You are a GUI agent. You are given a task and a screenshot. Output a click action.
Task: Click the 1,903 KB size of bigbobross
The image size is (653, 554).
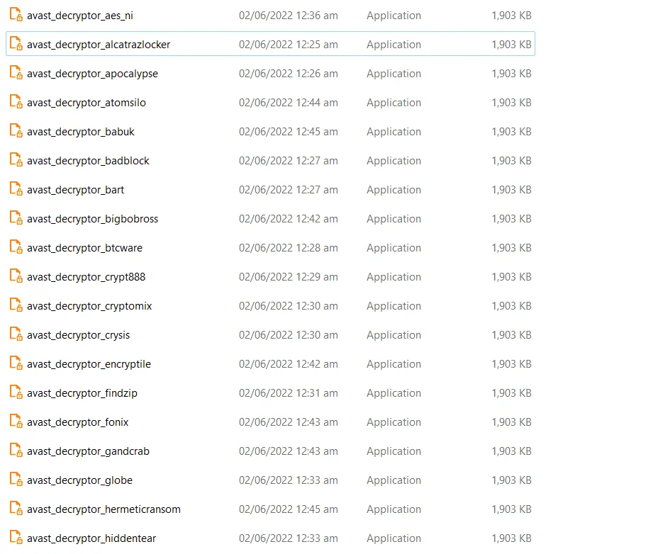511,219
